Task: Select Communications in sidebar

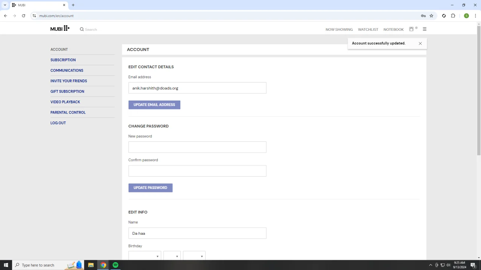Action: [x=67, y=70]
